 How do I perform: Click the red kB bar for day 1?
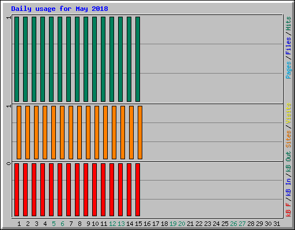(17, 190)
